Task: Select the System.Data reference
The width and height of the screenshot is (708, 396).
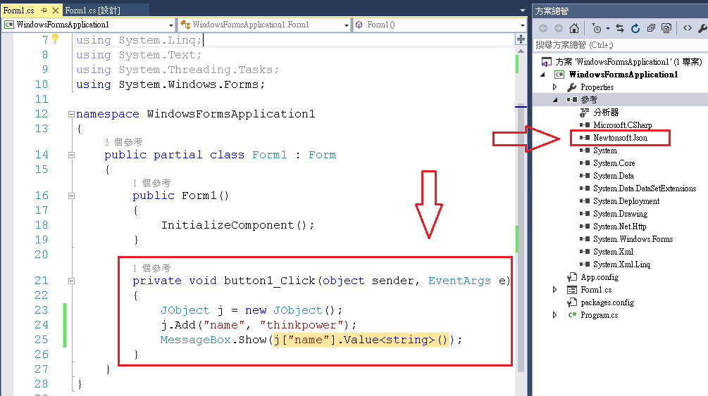Action: [613, 175]
